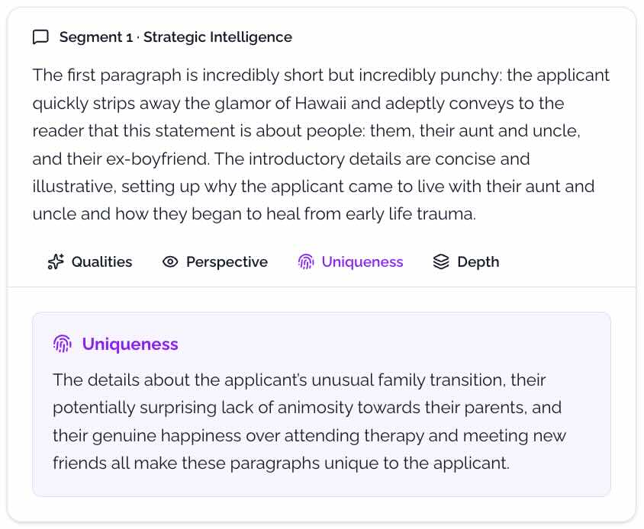Click the eye icon on the Perspective tab
The height and width of the screenshot is (529, 644).
[x=170, y=262]
